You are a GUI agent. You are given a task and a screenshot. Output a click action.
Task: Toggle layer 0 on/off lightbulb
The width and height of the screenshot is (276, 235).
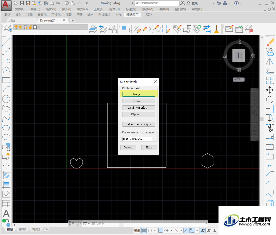click(16, 27)
